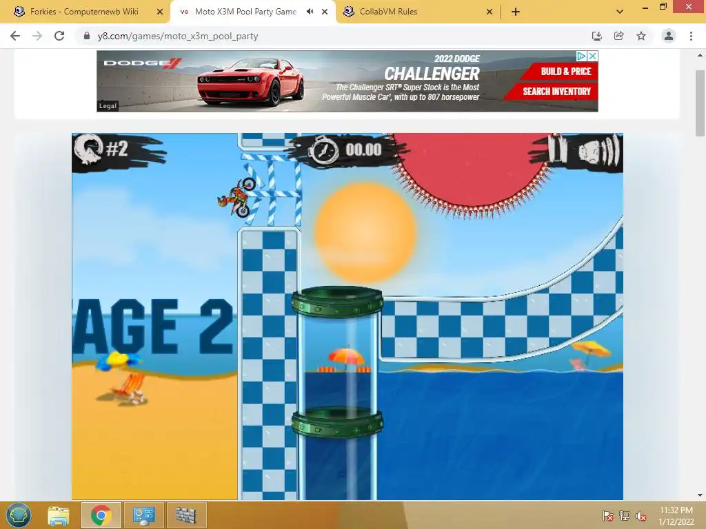The image size is (706, 529).
Task: Open the Action Center flag tray icon
Action: pos(607,516)
